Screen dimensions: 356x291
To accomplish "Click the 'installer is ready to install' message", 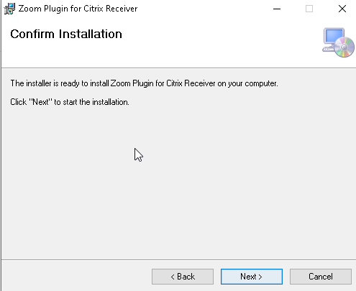I will coord(144,83).
